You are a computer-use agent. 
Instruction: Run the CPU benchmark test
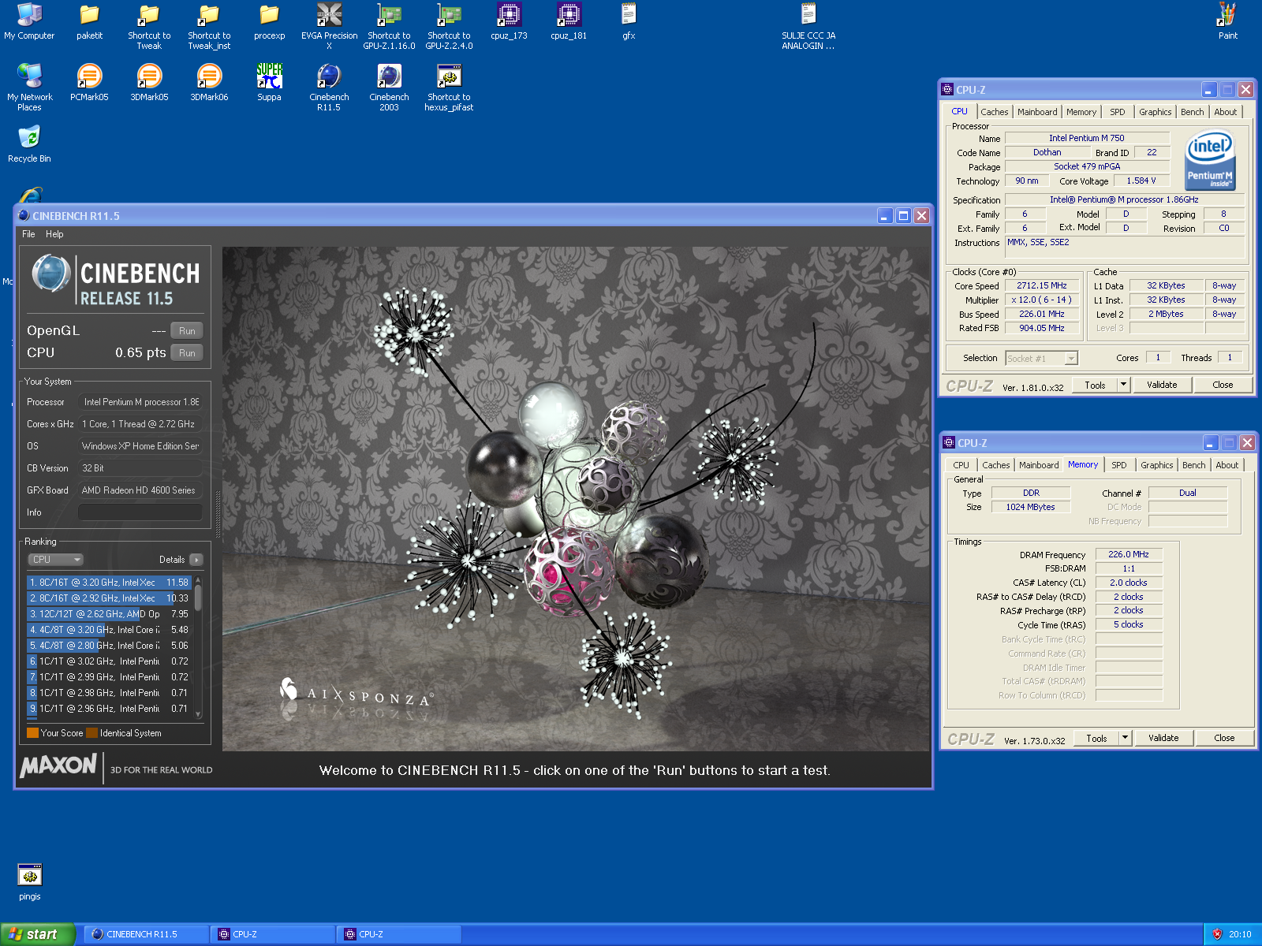(x=187, y=352)
